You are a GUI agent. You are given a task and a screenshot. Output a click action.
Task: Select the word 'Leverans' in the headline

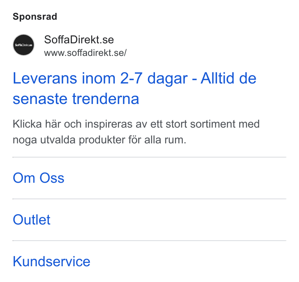coord(45,78)
